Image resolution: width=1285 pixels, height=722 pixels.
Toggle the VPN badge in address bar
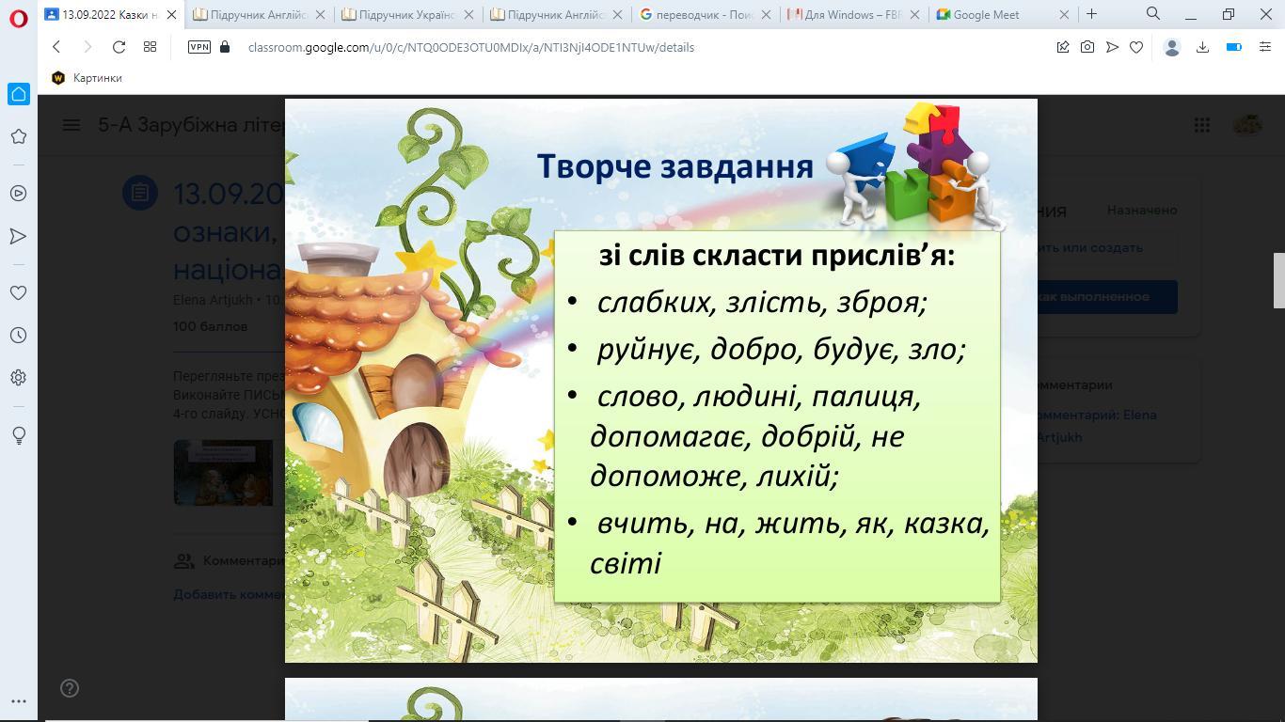coord(199,47)
